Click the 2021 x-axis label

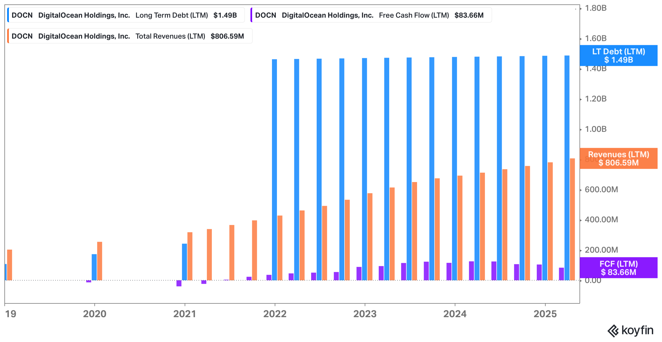[x=185, y=314]
